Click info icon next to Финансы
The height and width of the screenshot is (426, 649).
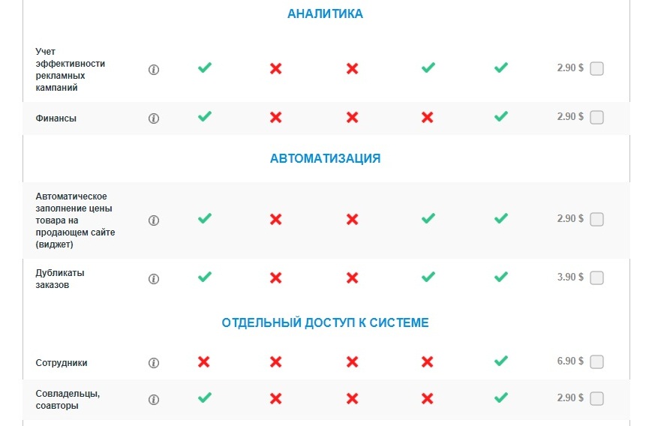coord(154,118)
